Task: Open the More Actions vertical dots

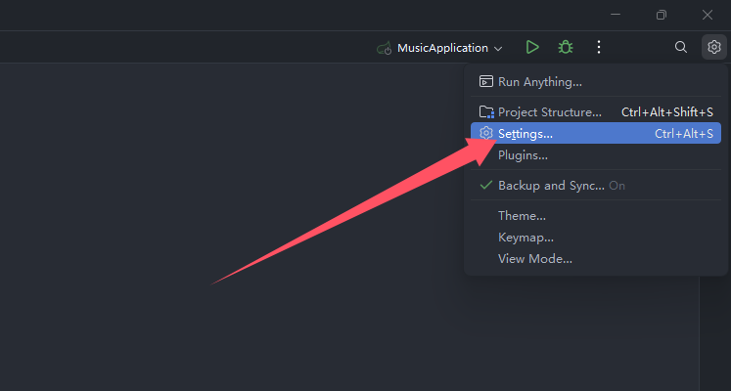Action: pos(599,47)
